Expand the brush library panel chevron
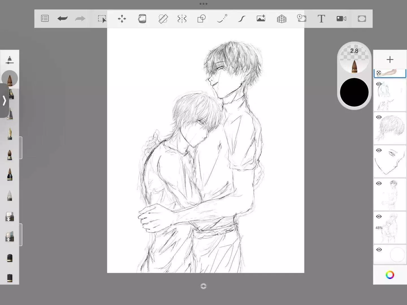This screenshot has height=305, width=407. 4,101
